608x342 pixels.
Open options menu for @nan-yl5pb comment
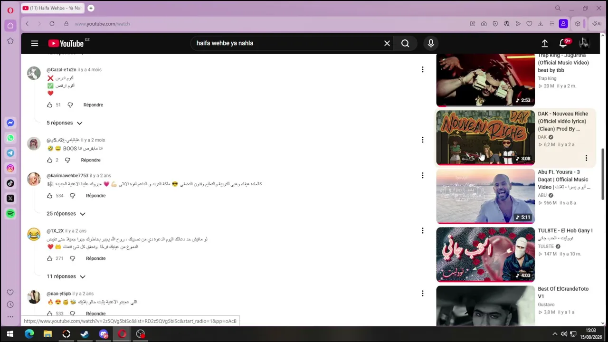click(422, 294)
